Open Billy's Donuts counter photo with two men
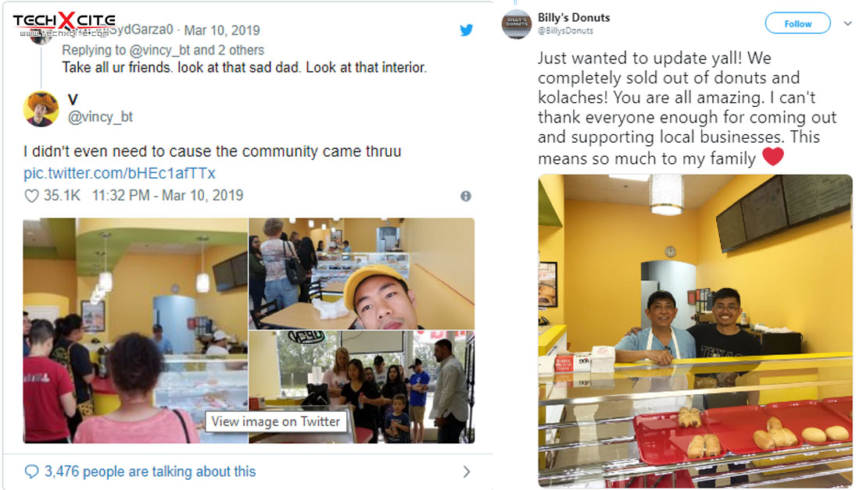This screenshot has height=490, width=863. [695, 331]
